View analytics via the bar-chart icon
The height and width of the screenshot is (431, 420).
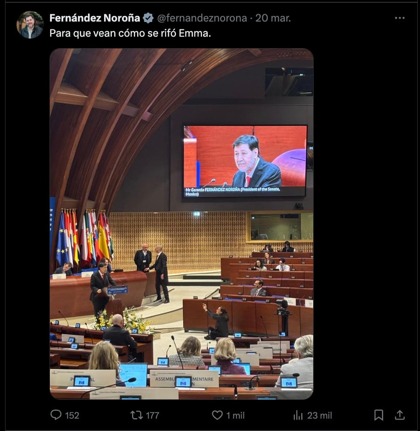tap(298, 415)
